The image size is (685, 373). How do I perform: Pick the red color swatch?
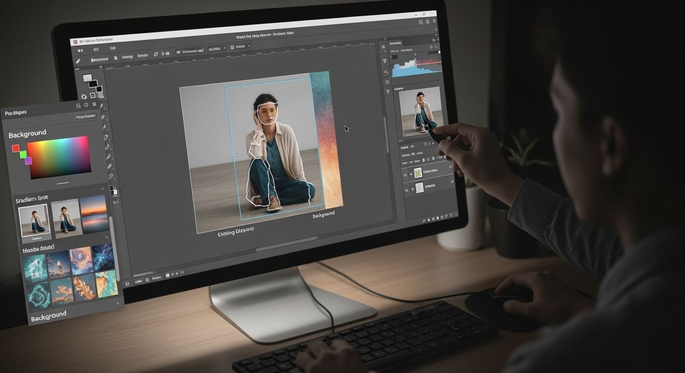coord(16,148)
